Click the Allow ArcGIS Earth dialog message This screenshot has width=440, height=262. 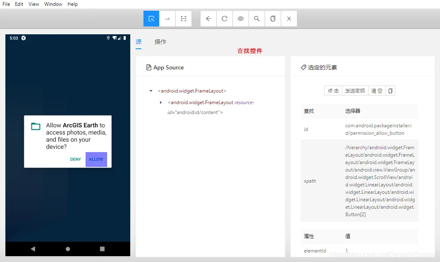pyautogui.click(x=76, y=136)
